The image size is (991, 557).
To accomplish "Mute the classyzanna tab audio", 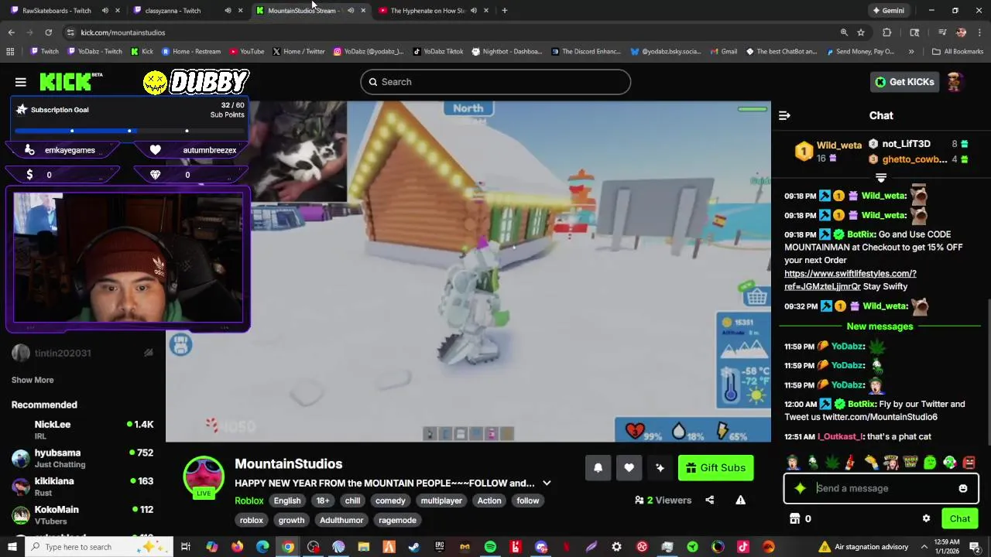I will click(228, 11).
